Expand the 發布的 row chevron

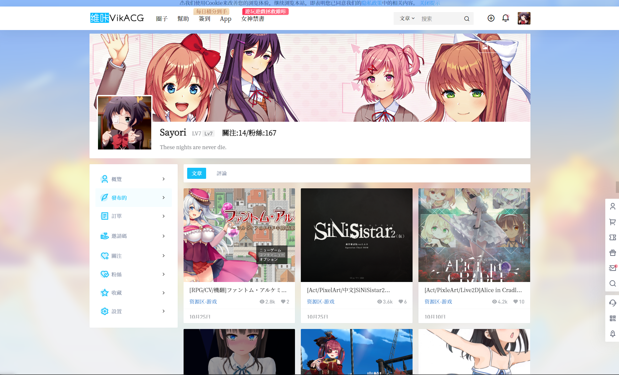point(164,197)
